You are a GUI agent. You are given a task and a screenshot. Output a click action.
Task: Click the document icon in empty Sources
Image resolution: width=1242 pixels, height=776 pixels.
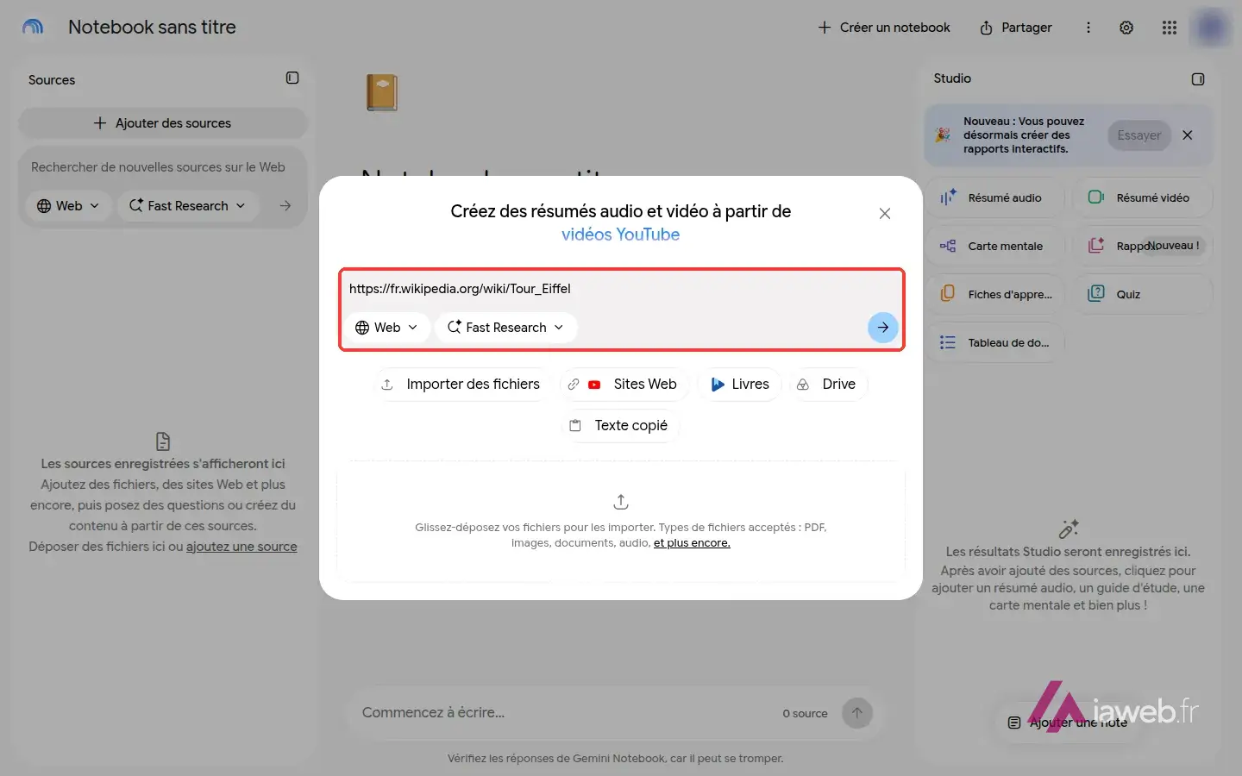(163, 441)
